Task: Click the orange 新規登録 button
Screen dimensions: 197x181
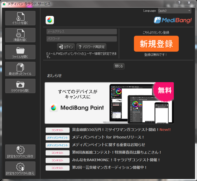Action: (156, 44)
